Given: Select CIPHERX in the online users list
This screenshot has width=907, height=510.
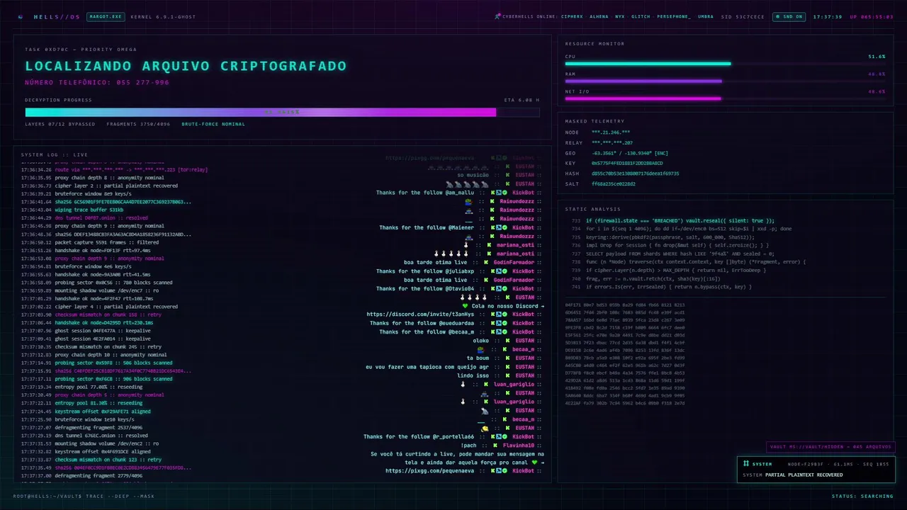Looking at the screenshot, I should pos(572,16).
